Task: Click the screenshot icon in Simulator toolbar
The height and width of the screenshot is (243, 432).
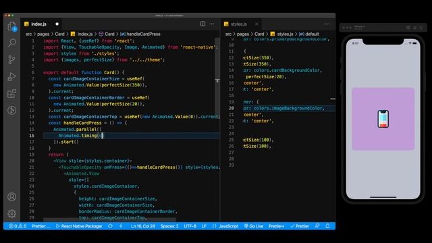Action: [415, 28]
